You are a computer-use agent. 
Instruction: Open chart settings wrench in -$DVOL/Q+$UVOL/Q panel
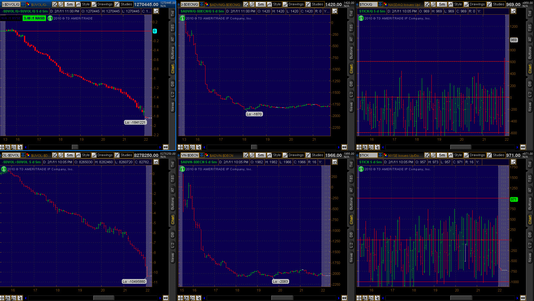[61, 4]
